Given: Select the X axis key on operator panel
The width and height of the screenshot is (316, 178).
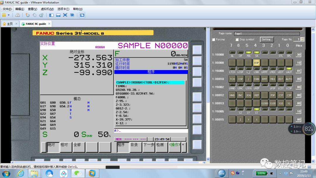Looking at the screenshot, I should pyautogui.click(x=256, y=119).
